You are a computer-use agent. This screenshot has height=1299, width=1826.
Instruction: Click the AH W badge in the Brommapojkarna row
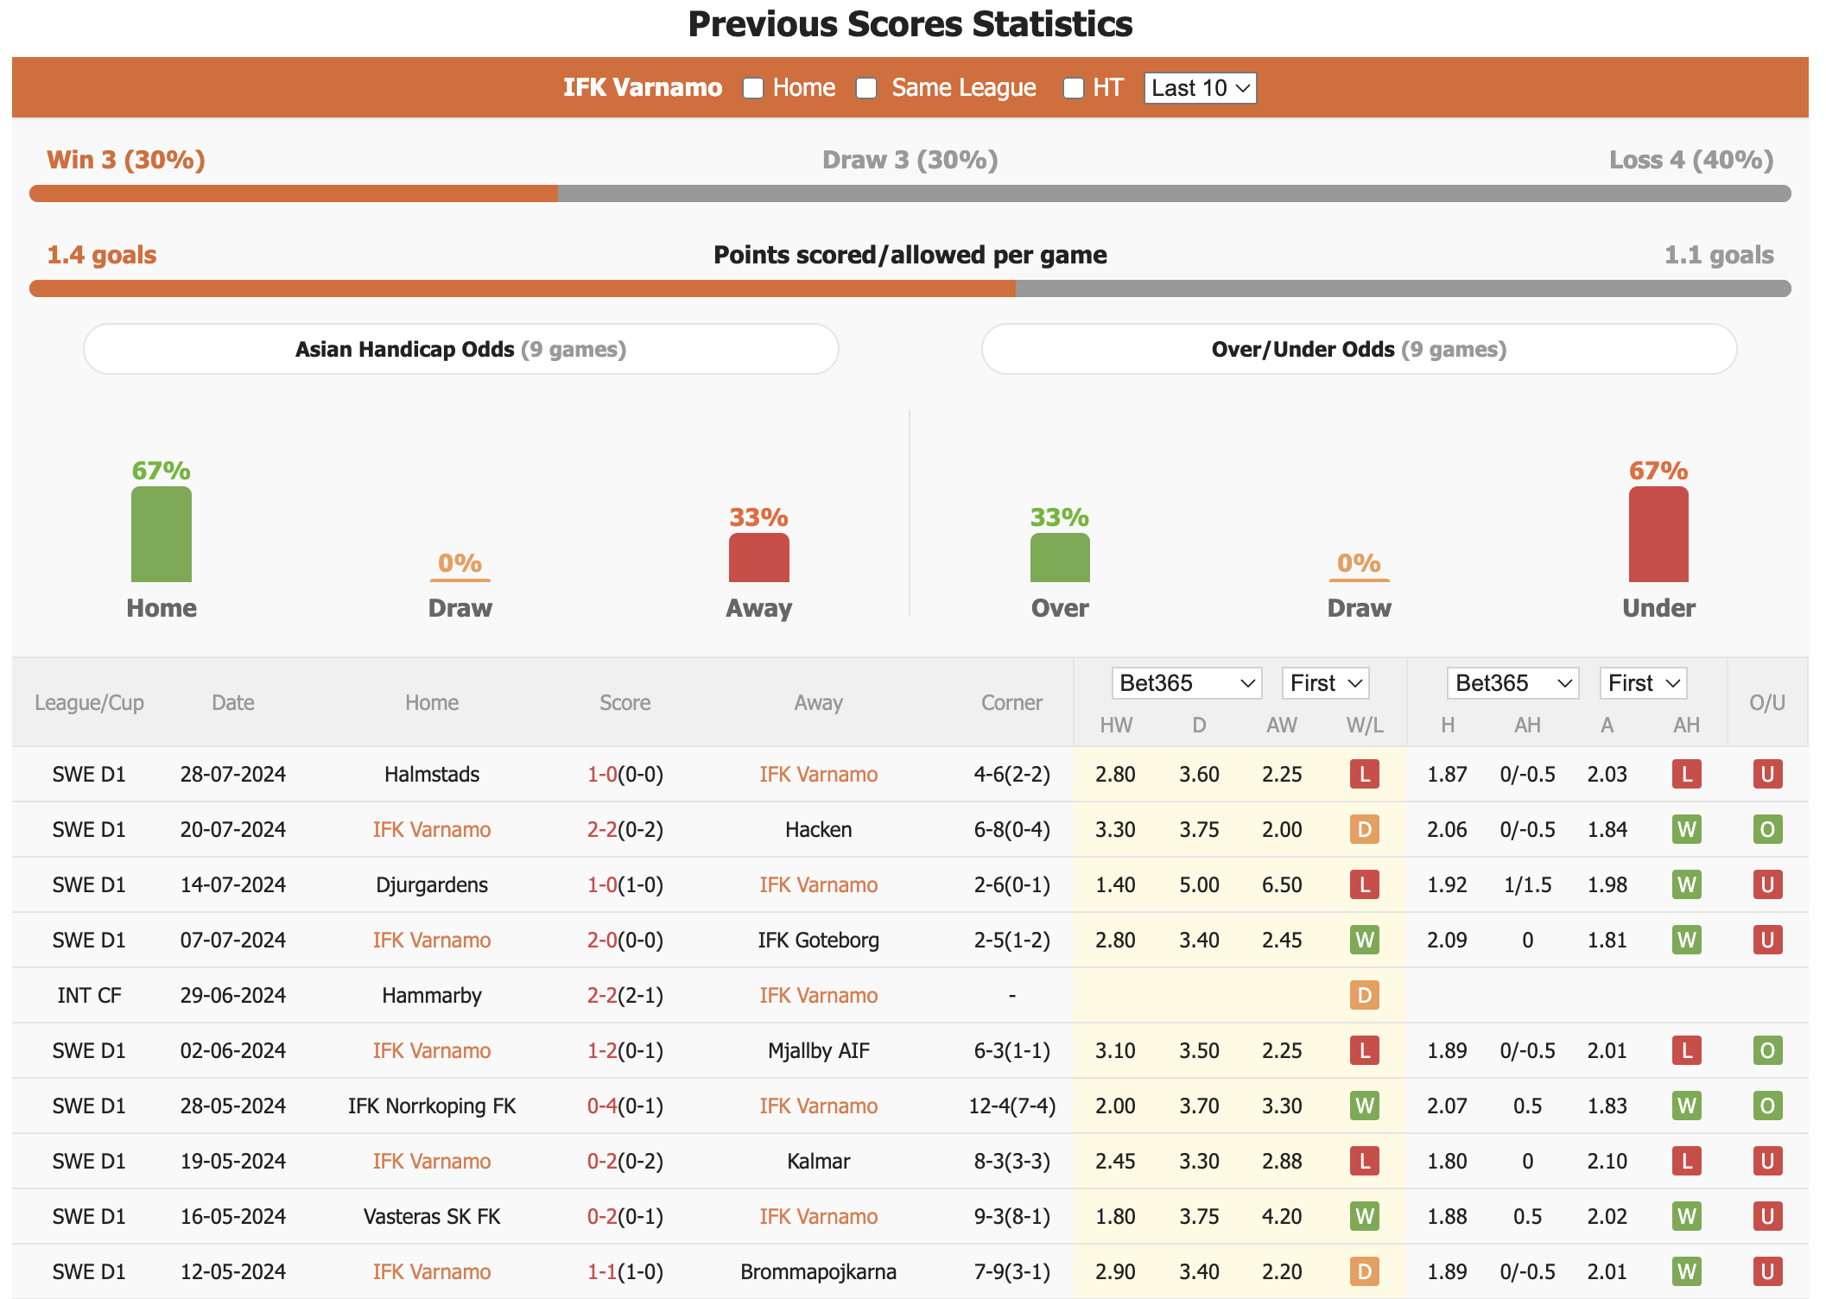(x=1686, y=1271)
